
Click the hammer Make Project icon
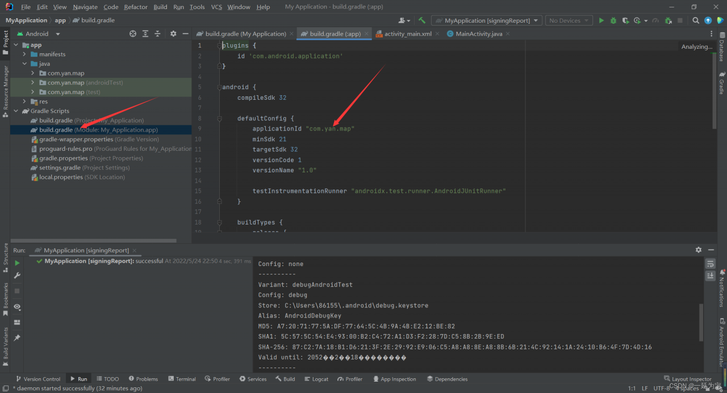pyautogui.click(x=422, y=20)
